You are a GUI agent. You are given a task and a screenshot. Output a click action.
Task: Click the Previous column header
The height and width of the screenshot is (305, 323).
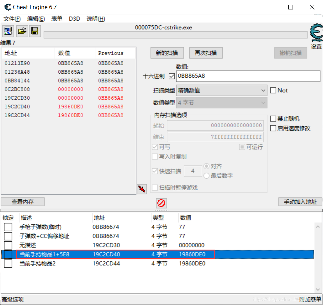coord(115,53)
